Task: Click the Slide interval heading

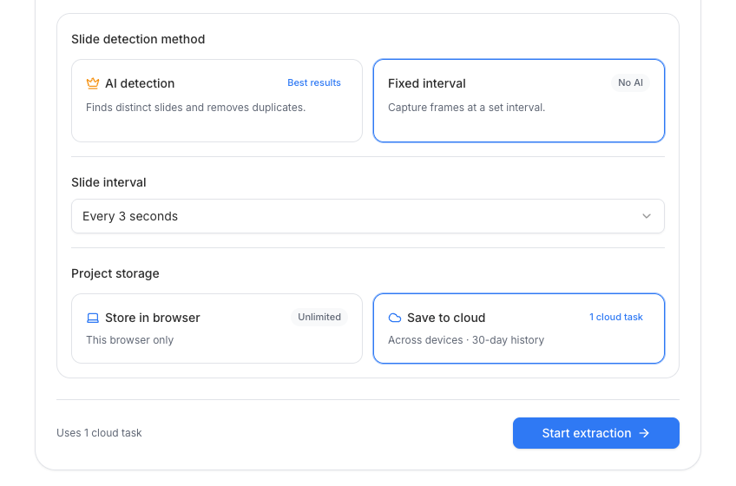Action: [108, 182]
